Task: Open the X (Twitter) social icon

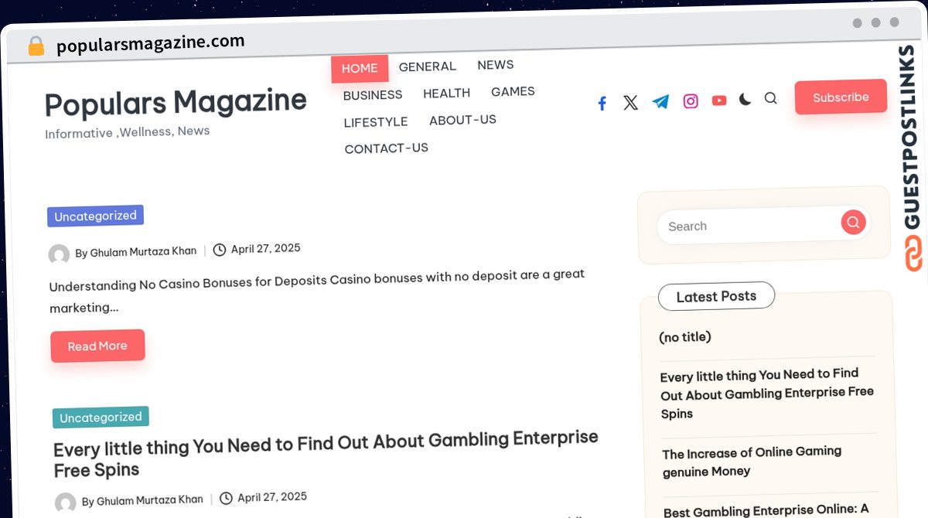Action: click(631, 103)
